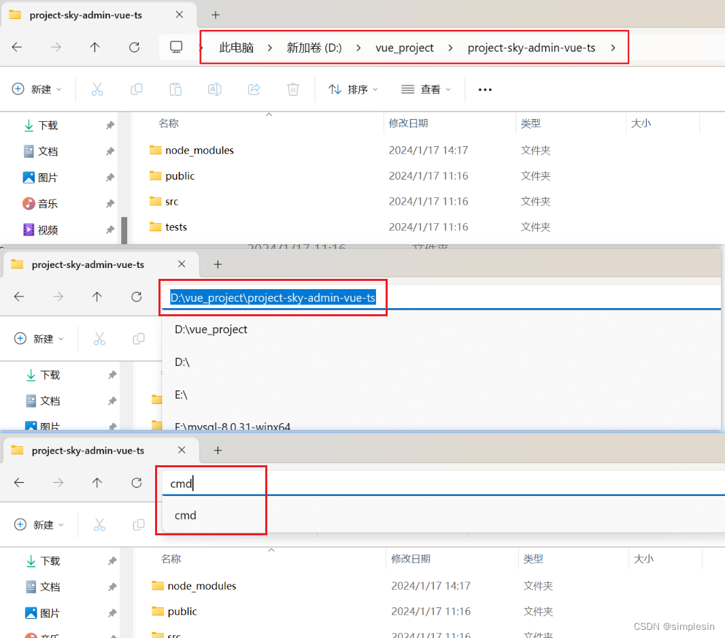This screenshot has width=725, height=638.
Task: Add new tab in bottom Explorer window
Action: 218,450
